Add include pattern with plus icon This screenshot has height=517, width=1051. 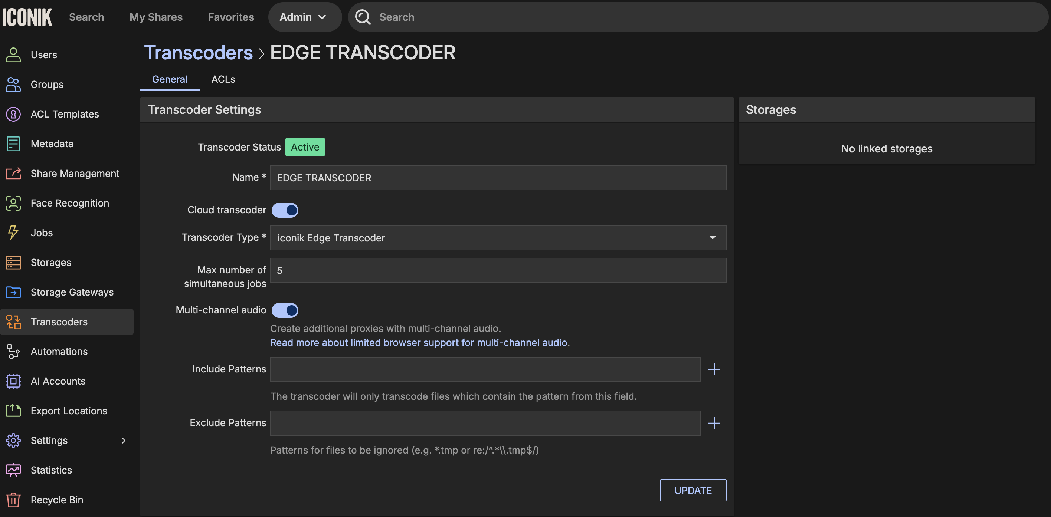714,369
